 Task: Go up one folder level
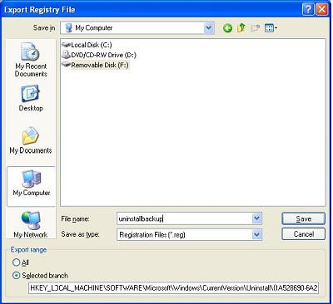click(241, 27)
